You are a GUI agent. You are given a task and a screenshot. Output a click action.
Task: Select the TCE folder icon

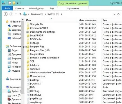coord(28,61)
